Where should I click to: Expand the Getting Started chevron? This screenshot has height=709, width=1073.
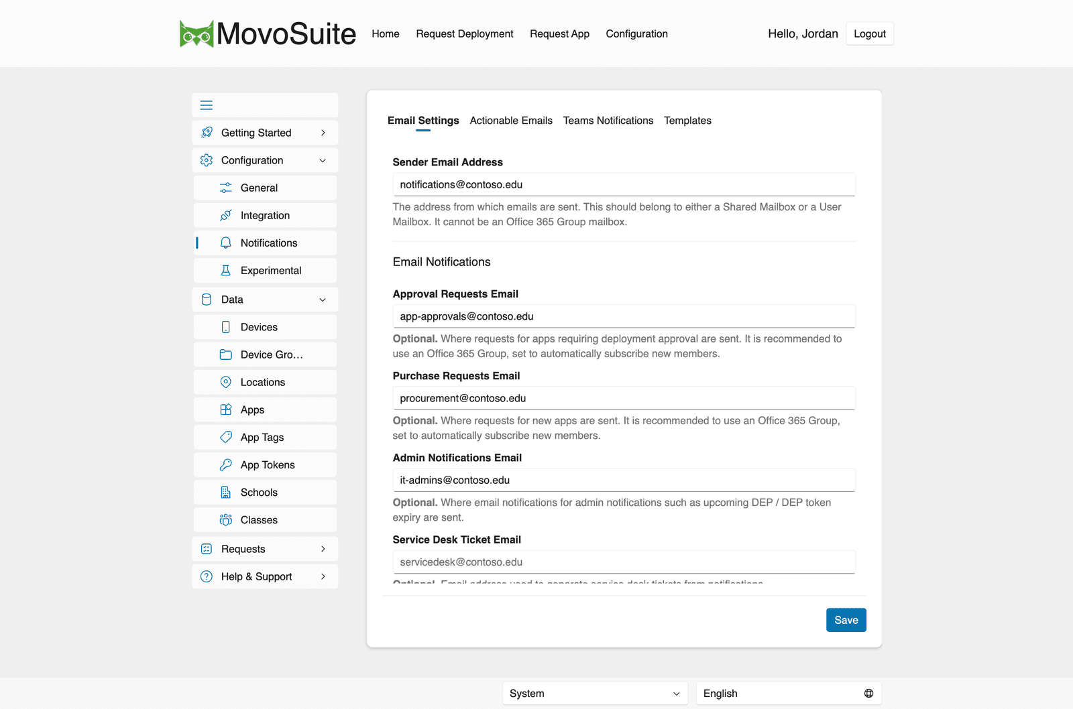323,133
